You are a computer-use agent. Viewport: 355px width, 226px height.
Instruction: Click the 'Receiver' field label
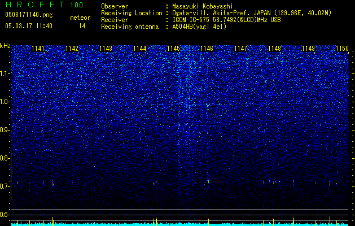(x=115, y=20)
